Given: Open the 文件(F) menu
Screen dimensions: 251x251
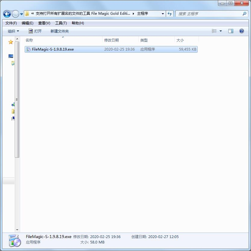Looking at the screenshot, I should (x=11, y=23).
